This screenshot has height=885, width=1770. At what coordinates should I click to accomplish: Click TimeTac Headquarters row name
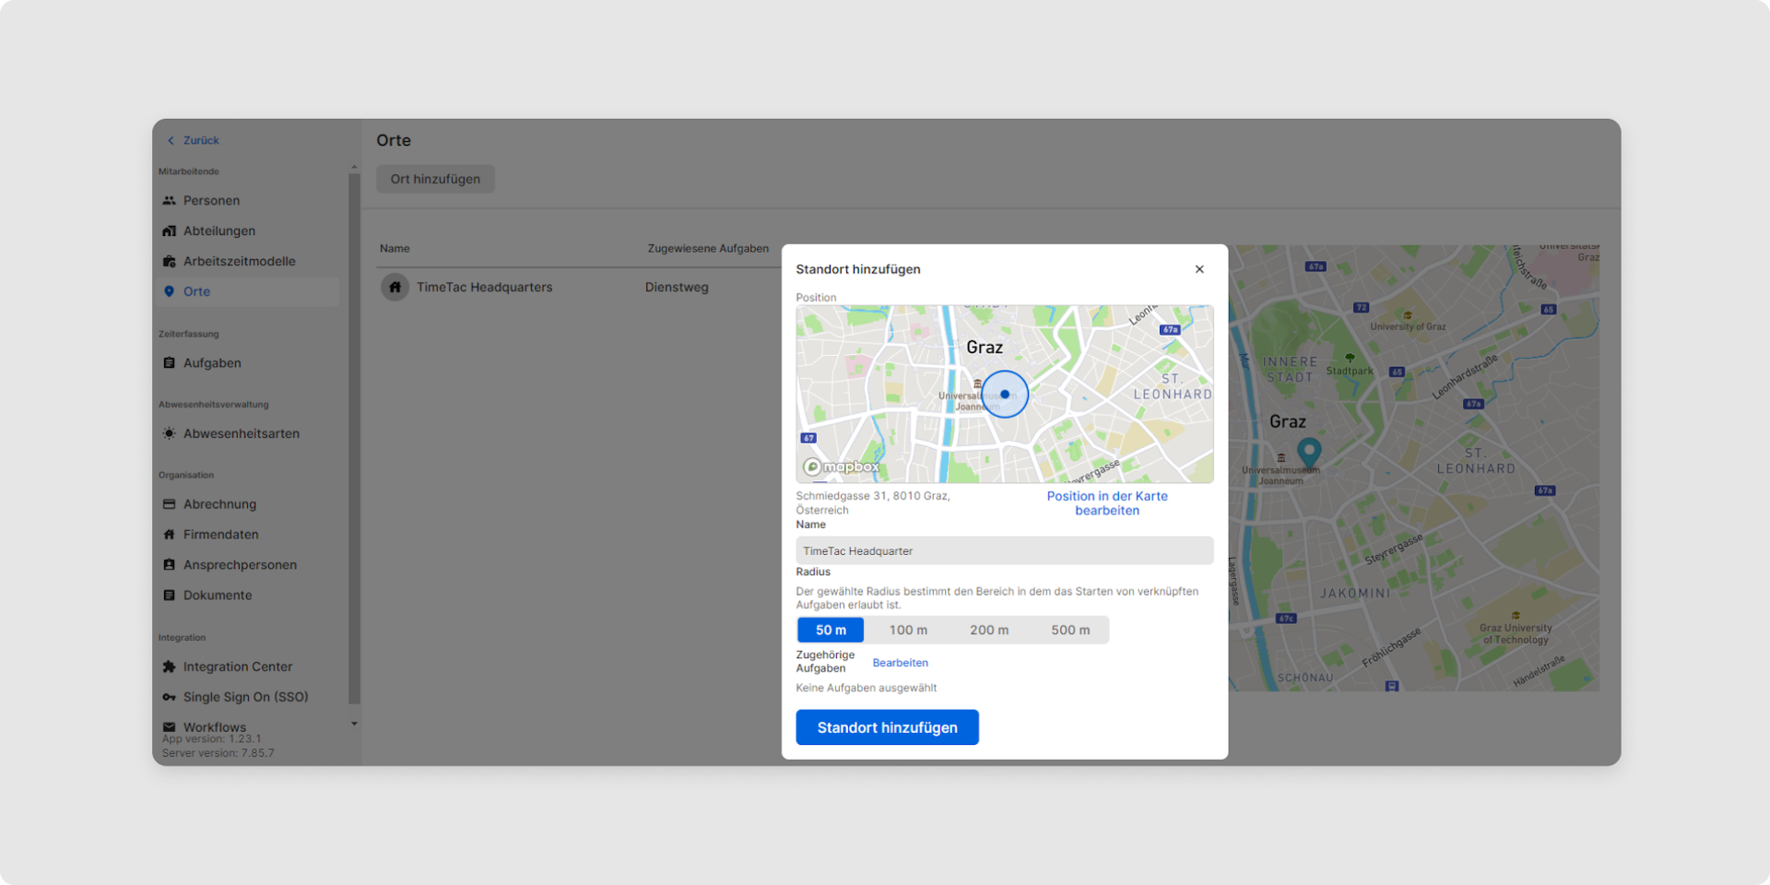(484, 287)
